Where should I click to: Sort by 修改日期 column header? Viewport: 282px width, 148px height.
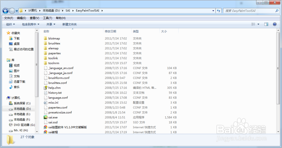111,31
